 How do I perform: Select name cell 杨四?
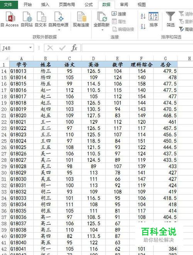tap(46, 77)
